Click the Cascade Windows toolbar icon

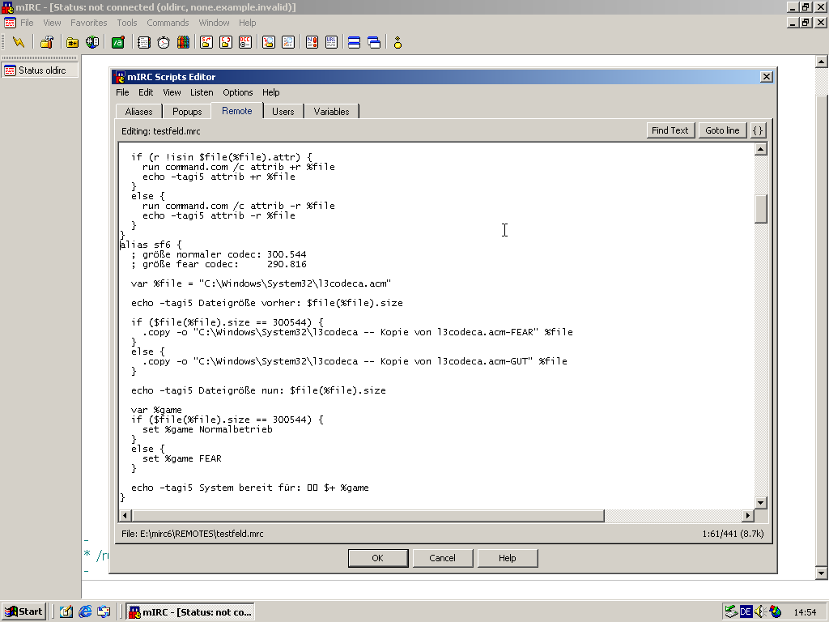tap(374, 42)
